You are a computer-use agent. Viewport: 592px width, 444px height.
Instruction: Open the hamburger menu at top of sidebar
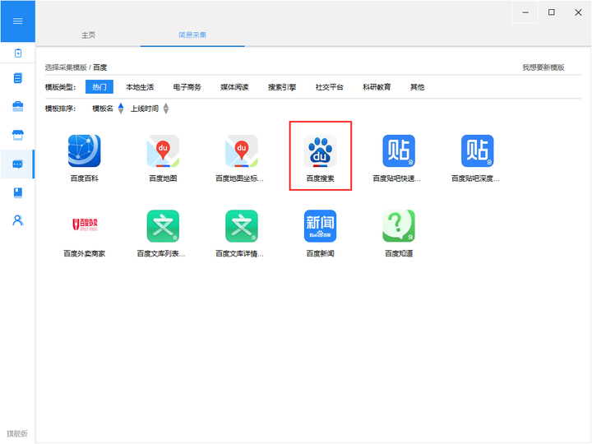(x=18, y=21)
